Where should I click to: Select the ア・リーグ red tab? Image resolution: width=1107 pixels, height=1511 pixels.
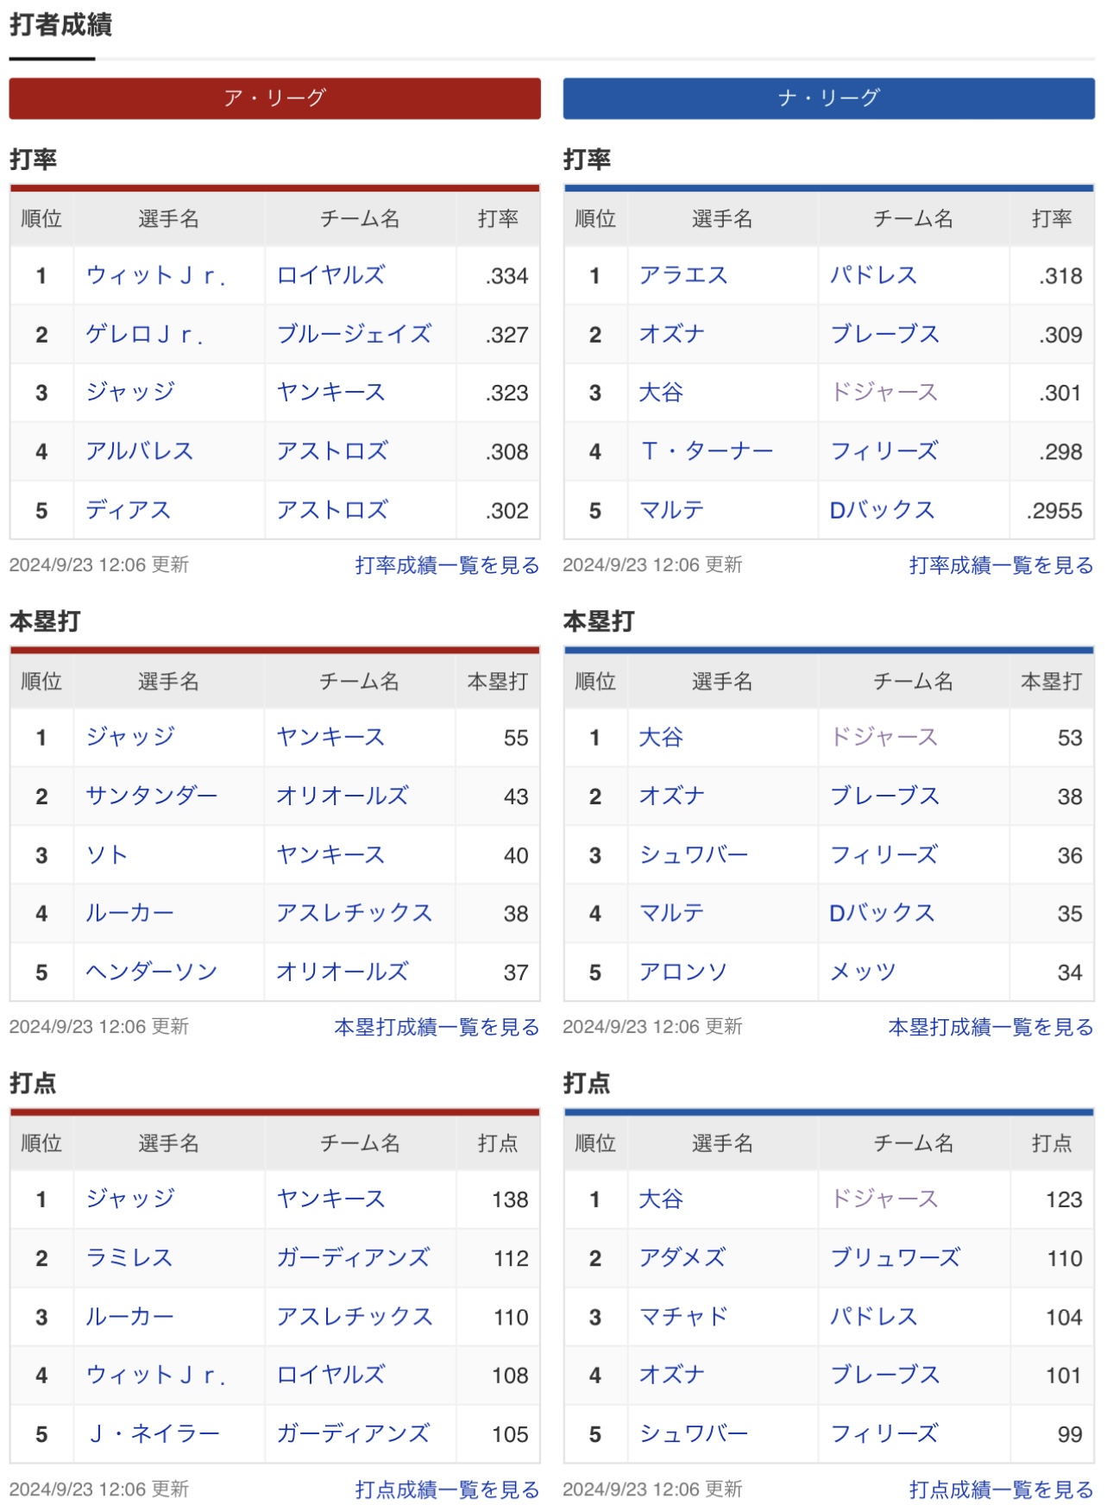274,98
